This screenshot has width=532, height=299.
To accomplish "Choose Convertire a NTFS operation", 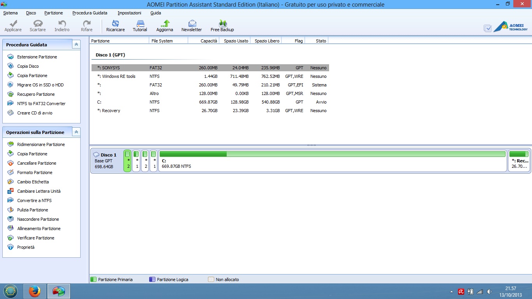I will click(34, 201).
